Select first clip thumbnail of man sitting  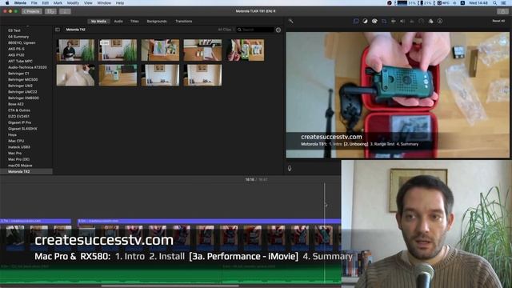[x=75, y=50]
